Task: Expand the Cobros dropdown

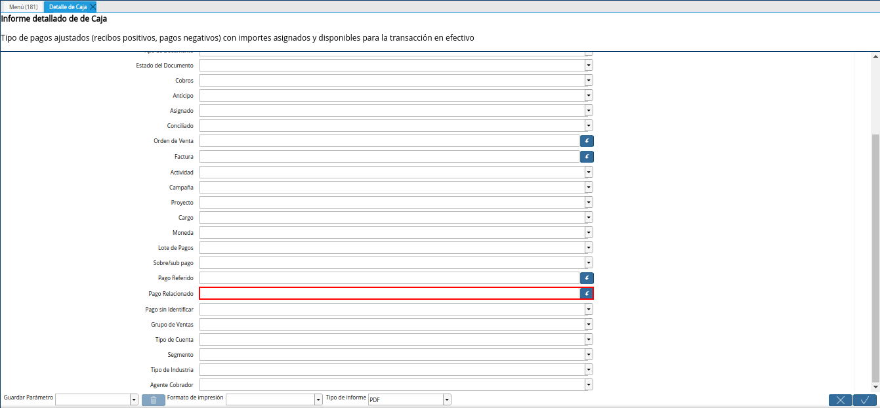Action: [x=589, y=81]
